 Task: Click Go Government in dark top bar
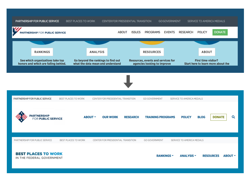point(169,21)
